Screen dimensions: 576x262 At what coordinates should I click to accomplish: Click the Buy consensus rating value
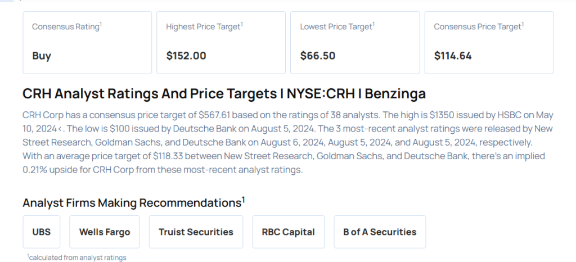[x=42, y=56]
